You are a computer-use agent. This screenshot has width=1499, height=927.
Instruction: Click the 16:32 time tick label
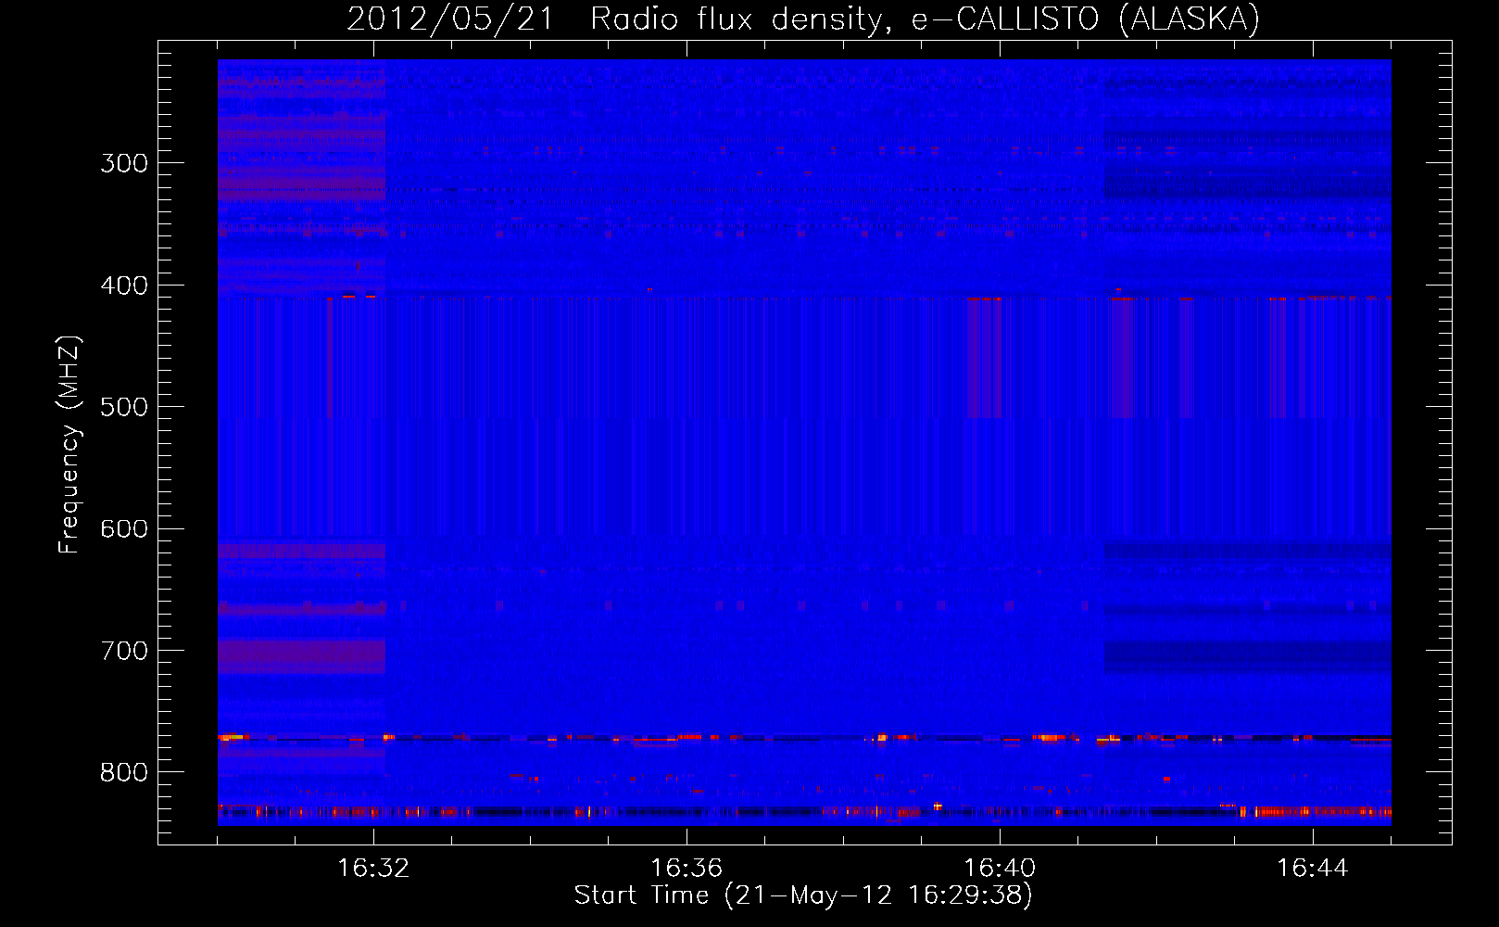[373, 869]
